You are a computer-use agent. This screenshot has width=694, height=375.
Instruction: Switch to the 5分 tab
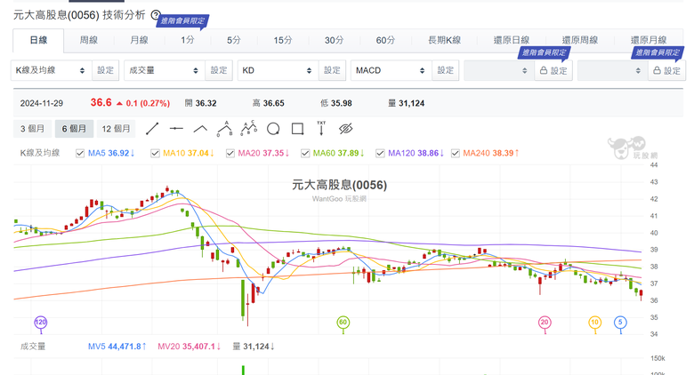click(234, 40)
